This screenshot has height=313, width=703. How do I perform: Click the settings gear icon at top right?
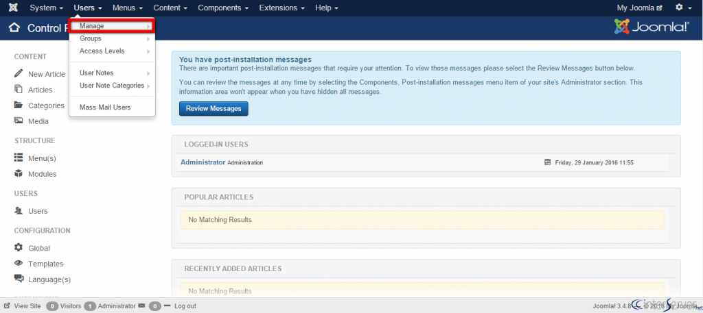pos(679,8)
